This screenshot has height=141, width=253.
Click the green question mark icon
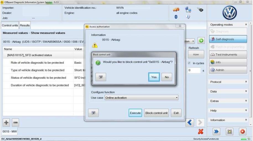98,63
